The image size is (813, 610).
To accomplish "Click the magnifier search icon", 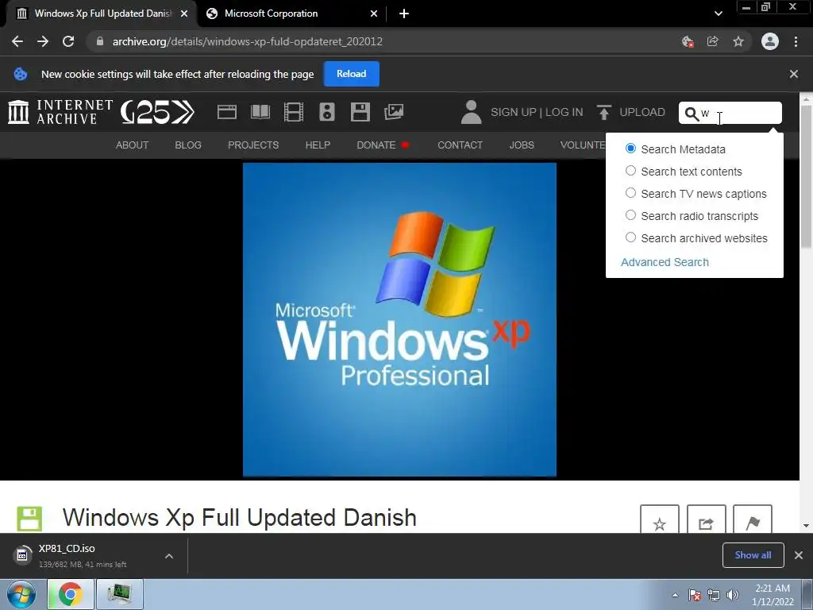I will (x=692, y=114).
